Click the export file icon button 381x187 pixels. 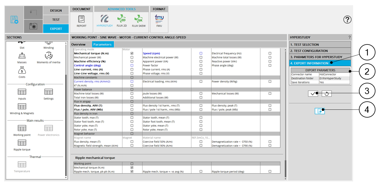coord(320,111)
